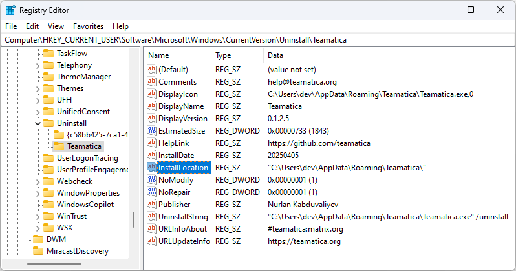Click the string icon next to DisplayVersion

point(152,118)
